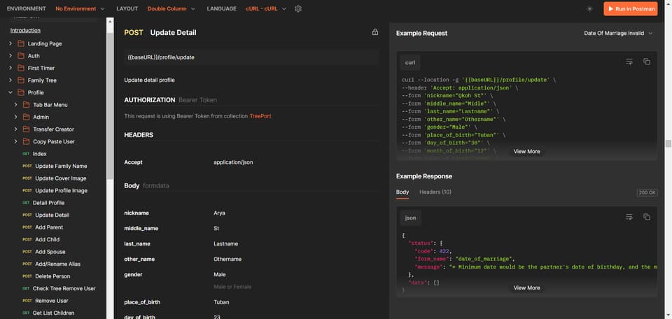Open POST Add Child request
Image resolution: width=672 pixels, height=319 pixels.
coord(47,239)
